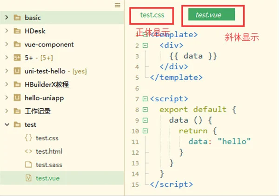Collapse the test folder
The image size is (279, 196).
(7, 124)
